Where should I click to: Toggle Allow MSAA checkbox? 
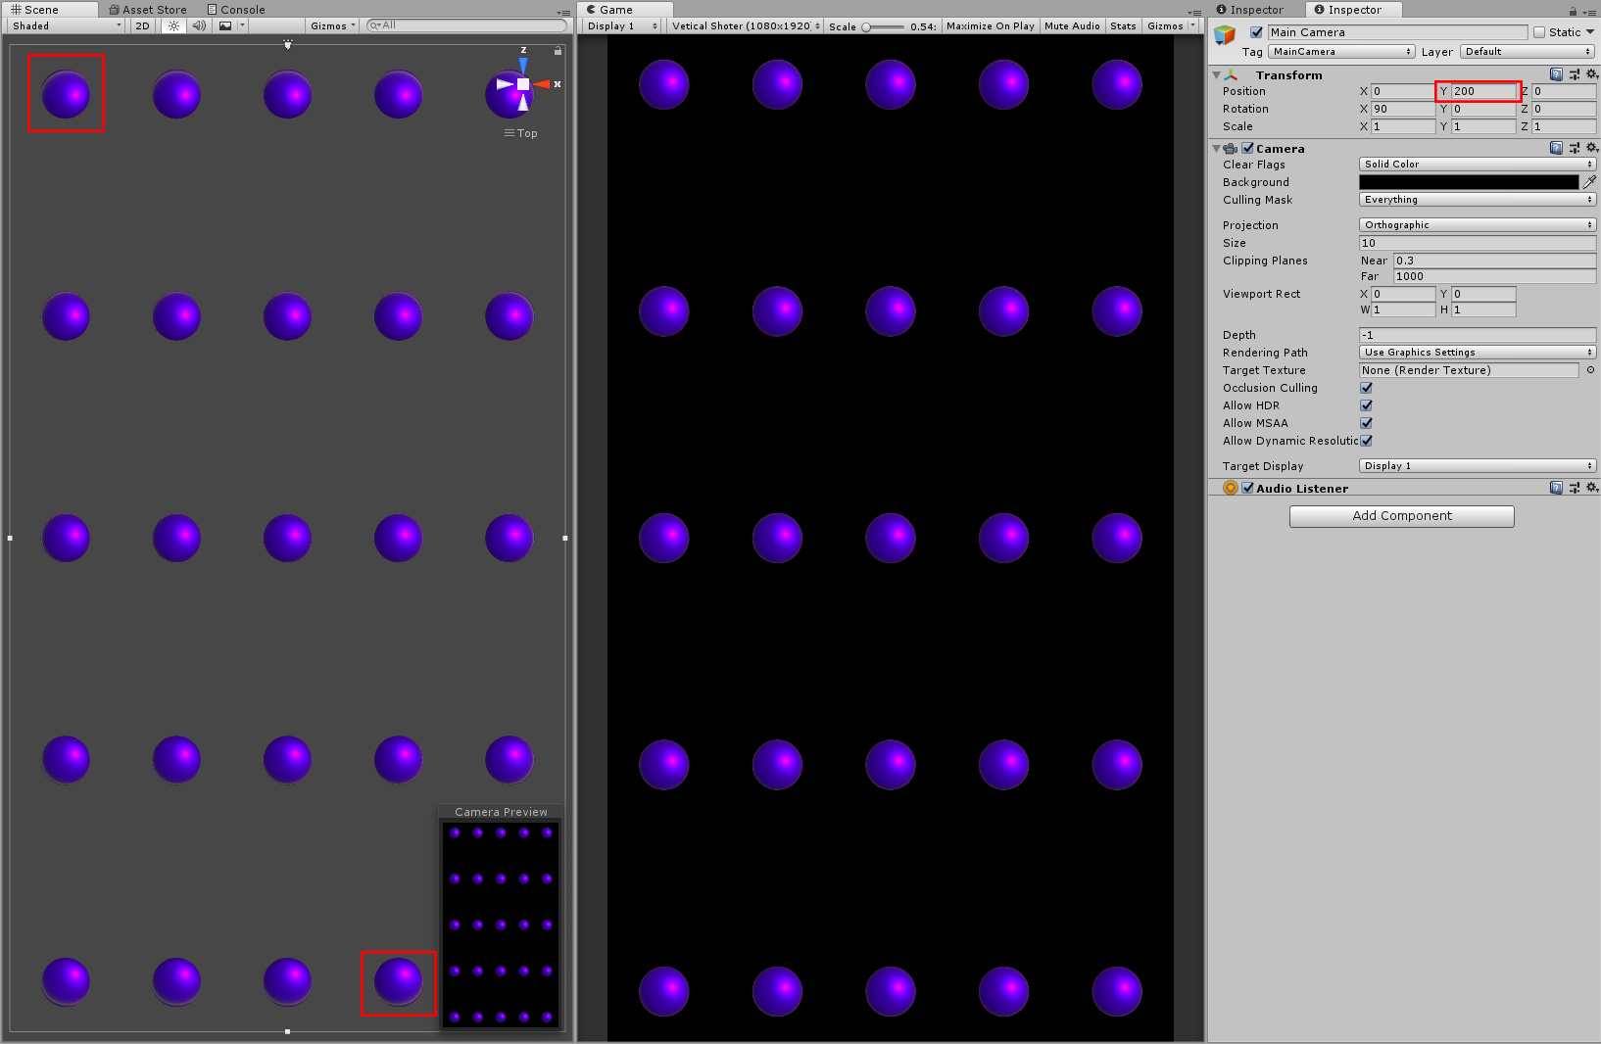point(1366,423)
